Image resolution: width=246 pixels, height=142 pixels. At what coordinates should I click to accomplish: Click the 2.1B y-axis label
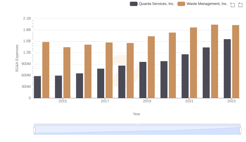coord(27,18)
